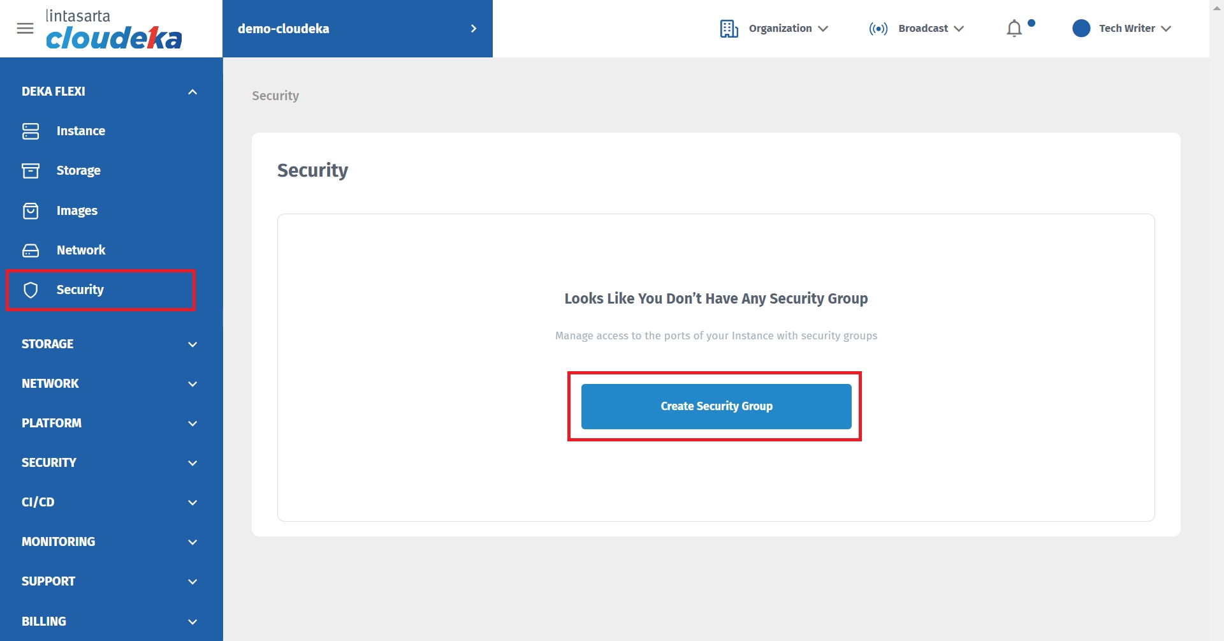The width and height of the screenshot is (1224, 641).
Task: Click the hamburger menu icon
Action: 25,29
